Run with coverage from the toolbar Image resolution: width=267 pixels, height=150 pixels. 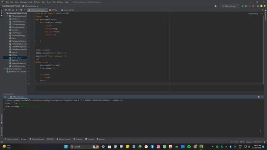[249, 6]
